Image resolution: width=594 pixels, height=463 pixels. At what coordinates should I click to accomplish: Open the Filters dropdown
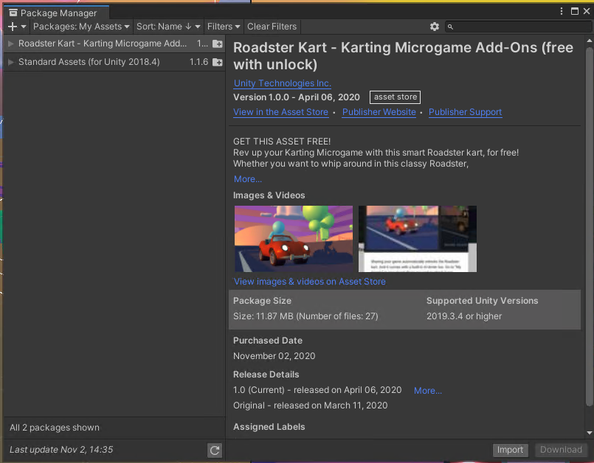[224, 27]
